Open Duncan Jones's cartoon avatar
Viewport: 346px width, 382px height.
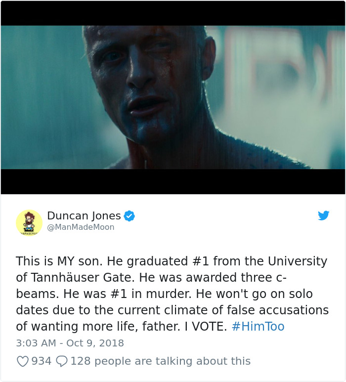click(29, 223)
